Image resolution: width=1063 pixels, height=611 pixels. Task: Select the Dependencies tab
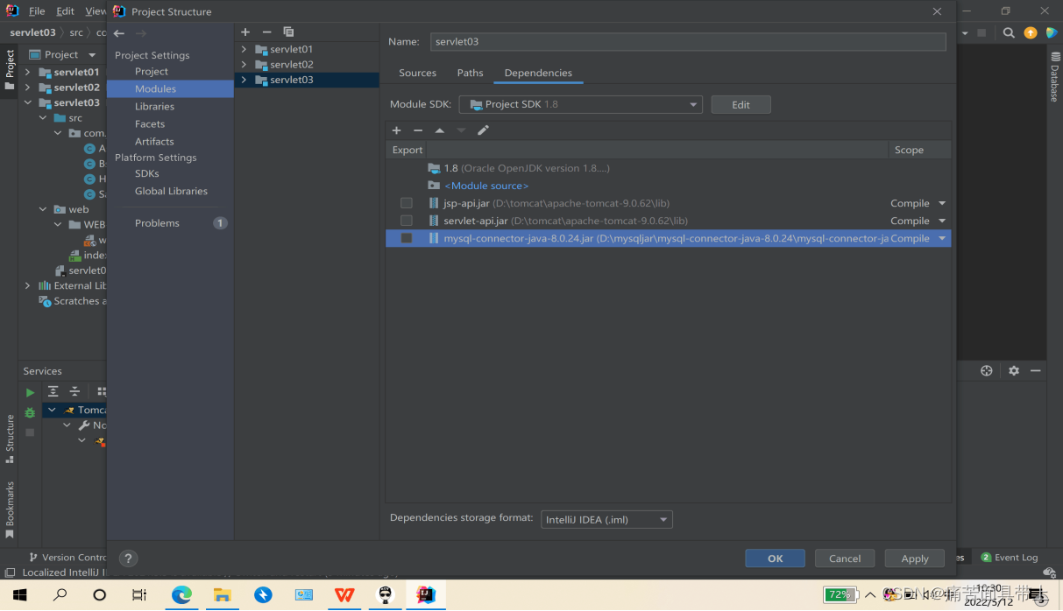click(538, 73)
